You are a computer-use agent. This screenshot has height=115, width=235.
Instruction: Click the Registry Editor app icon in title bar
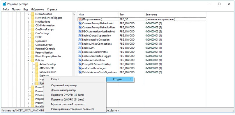tap(4, 4)
